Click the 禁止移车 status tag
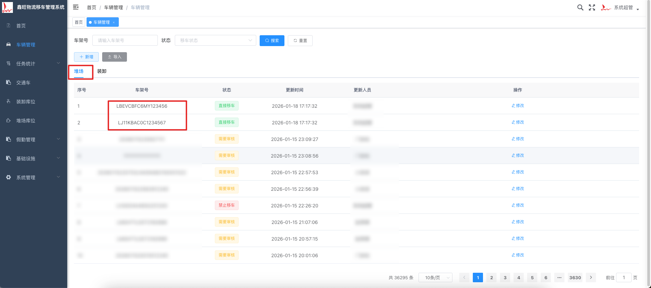The image size is (651, 288). click(227, 205)
